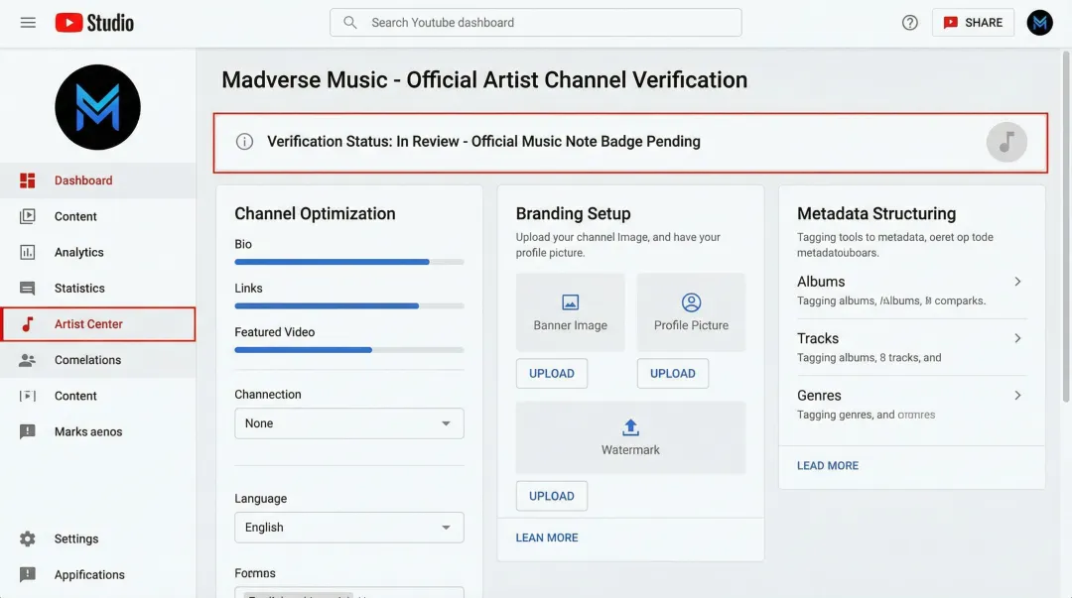Open the hamburger menu icon

28,22
